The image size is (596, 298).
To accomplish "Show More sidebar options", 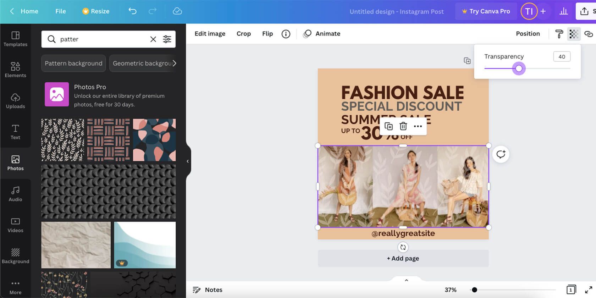I will tap(15, 287).
